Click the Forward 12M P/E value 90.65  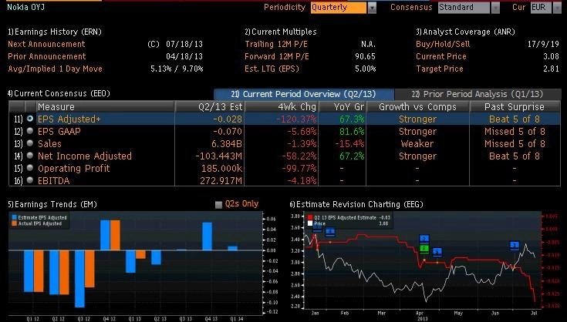tap(365, 56)
